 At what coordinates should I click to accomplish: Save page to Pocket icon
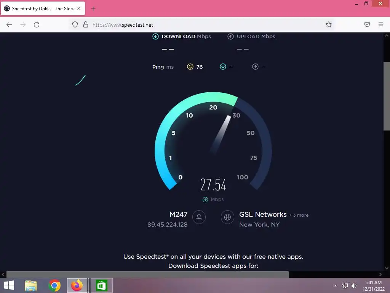(x=367, y=24)
